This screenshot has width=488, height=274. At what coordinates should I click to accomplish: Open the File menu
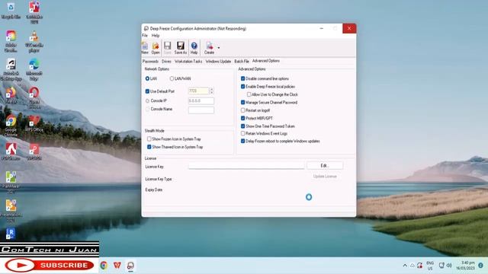click(145, 36)
